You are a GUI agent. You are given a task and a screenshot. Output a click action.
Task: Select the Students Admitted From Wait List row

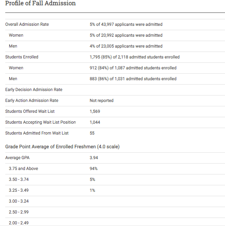point(115,133)
